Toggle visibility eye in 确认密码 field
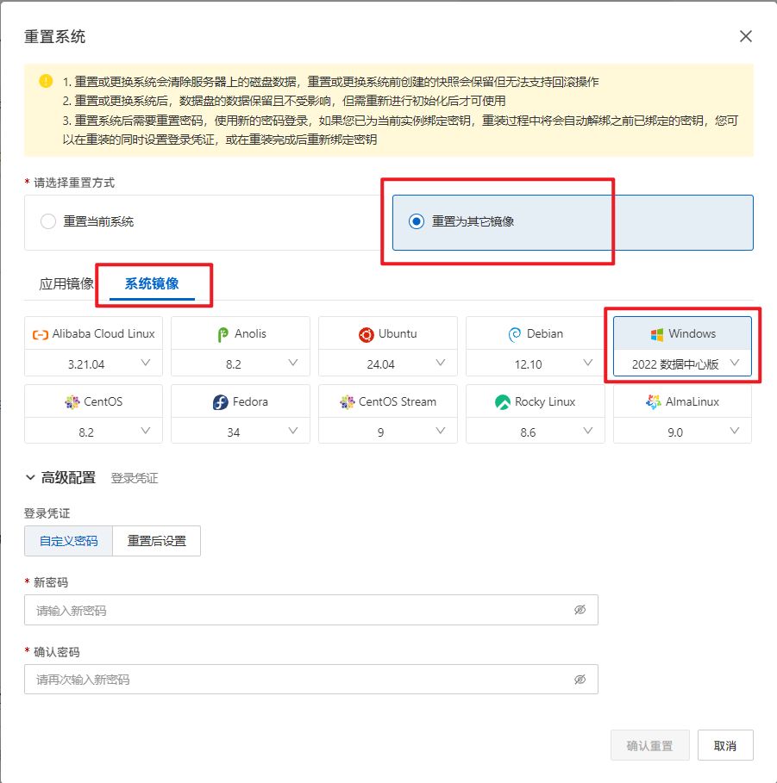This screenshot has width=777, height=783. (580, 679)
